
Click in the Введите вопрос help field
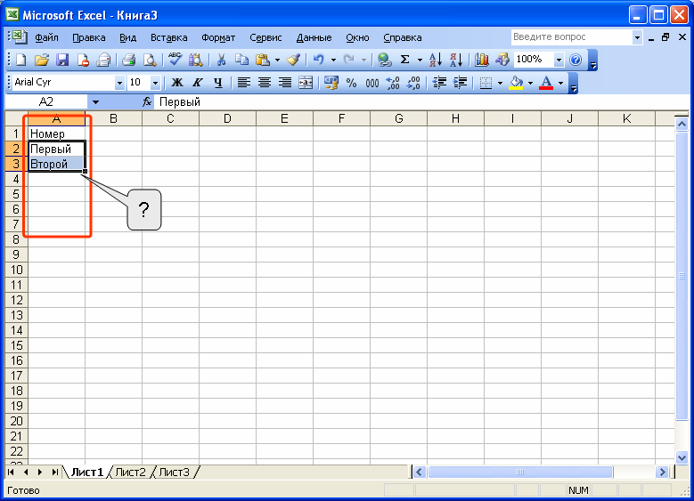[x=571, y=37]
